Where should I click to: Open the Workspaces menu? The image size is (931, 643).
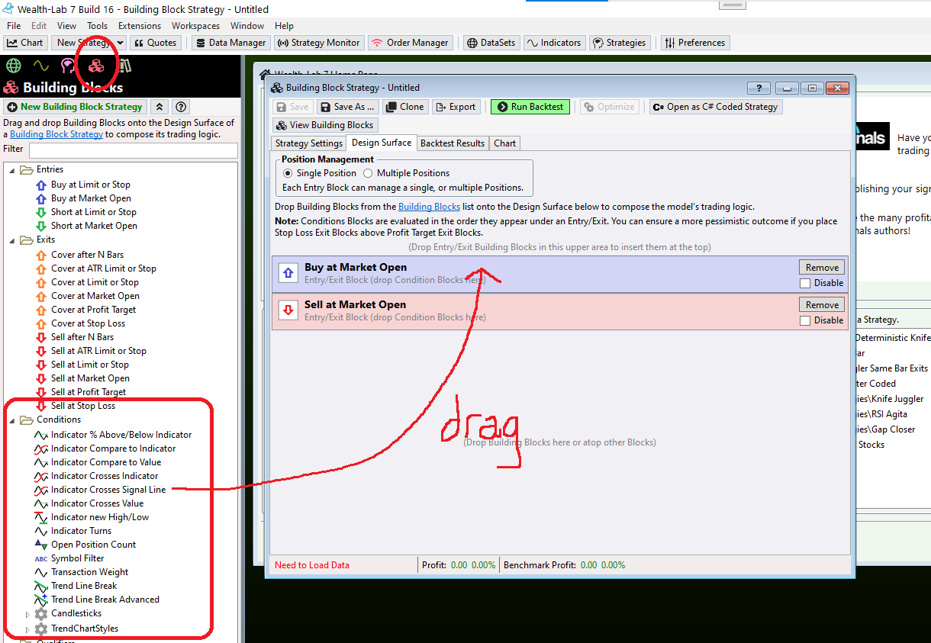click(x=195, y=26)
